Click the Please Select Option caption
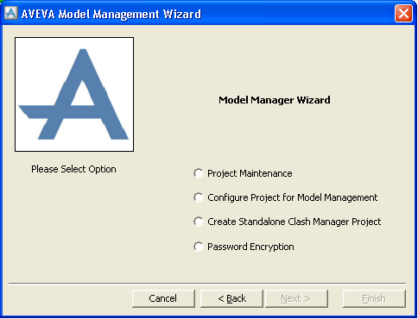The height and width of the screenshot is (319, 418). [x=73, y=169]
